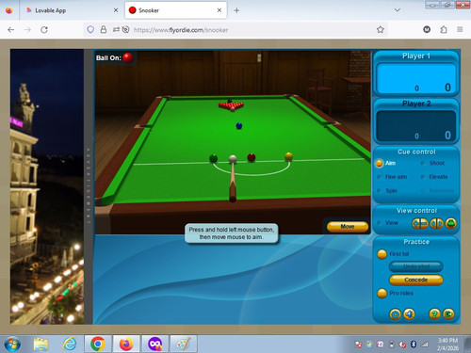Screen dimensions: 471x353
Task: Rotate view left with the left arrow
Action: (433, 223)
